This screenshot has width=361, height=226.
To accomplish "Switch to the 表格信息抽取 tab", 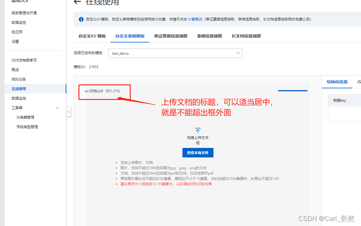I will click(x=210, y=36).
